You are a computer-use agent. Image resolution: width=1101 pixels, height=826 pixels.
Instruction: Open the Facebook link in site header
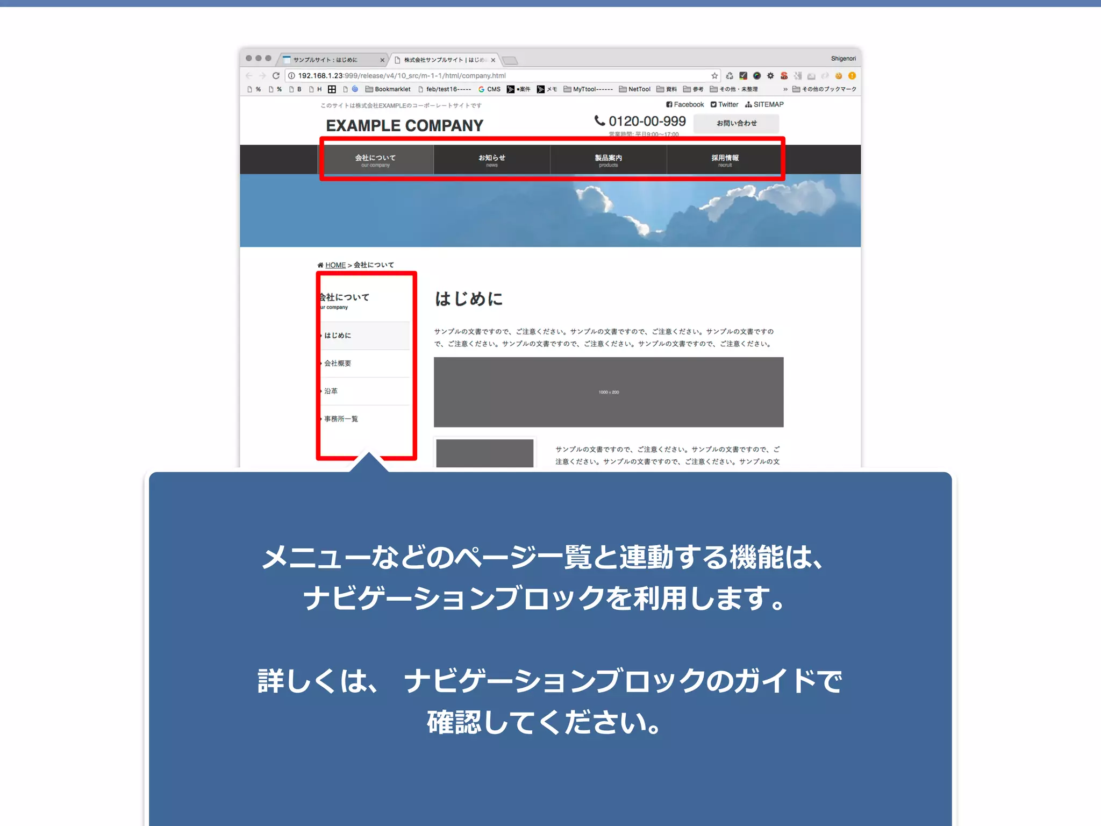[685, 104]
